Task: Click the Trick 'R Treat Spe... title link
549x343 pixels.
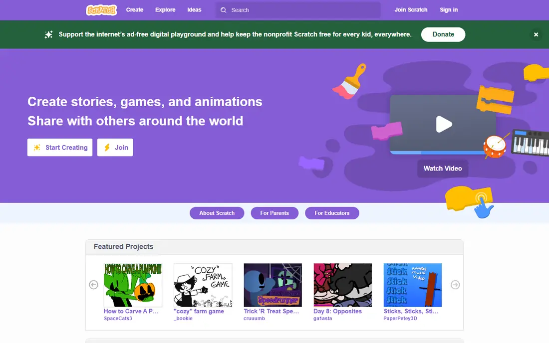Action: pyautogui.click(x=272, y=311)
